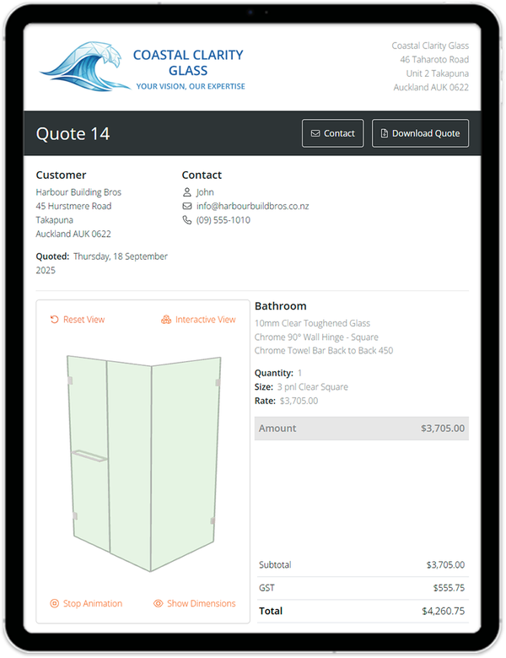The width and height of the screenshot is (506, 658).
Task: Click the contact name John
Action: tap(205, 192)
